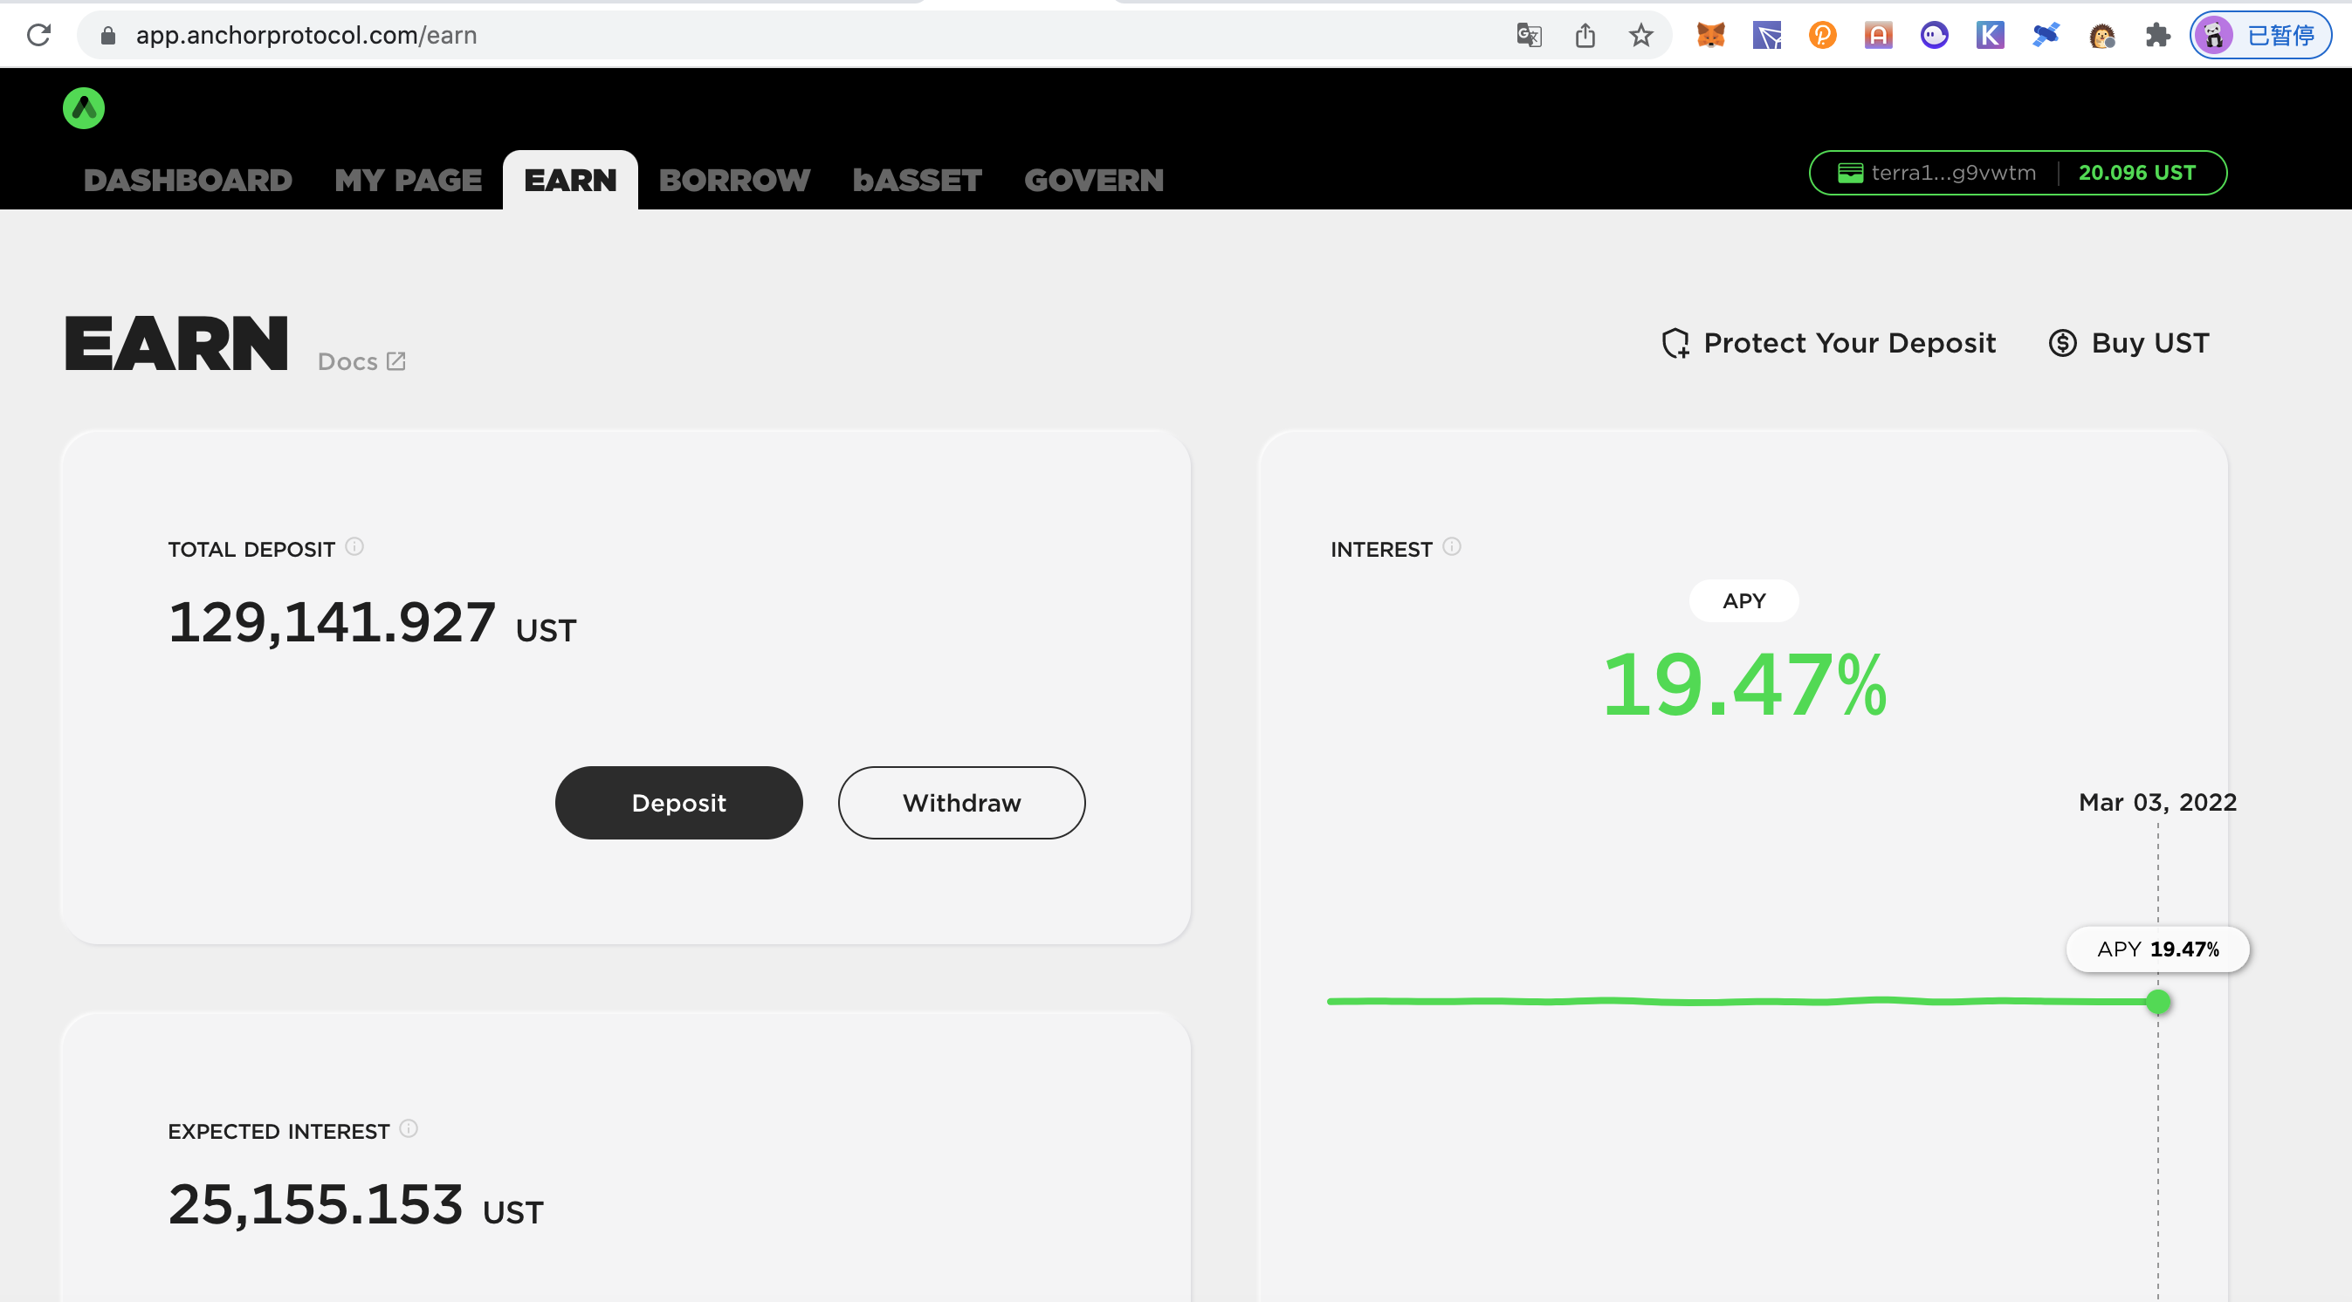Click the lock icon in address bar

(x=107, y=35)
